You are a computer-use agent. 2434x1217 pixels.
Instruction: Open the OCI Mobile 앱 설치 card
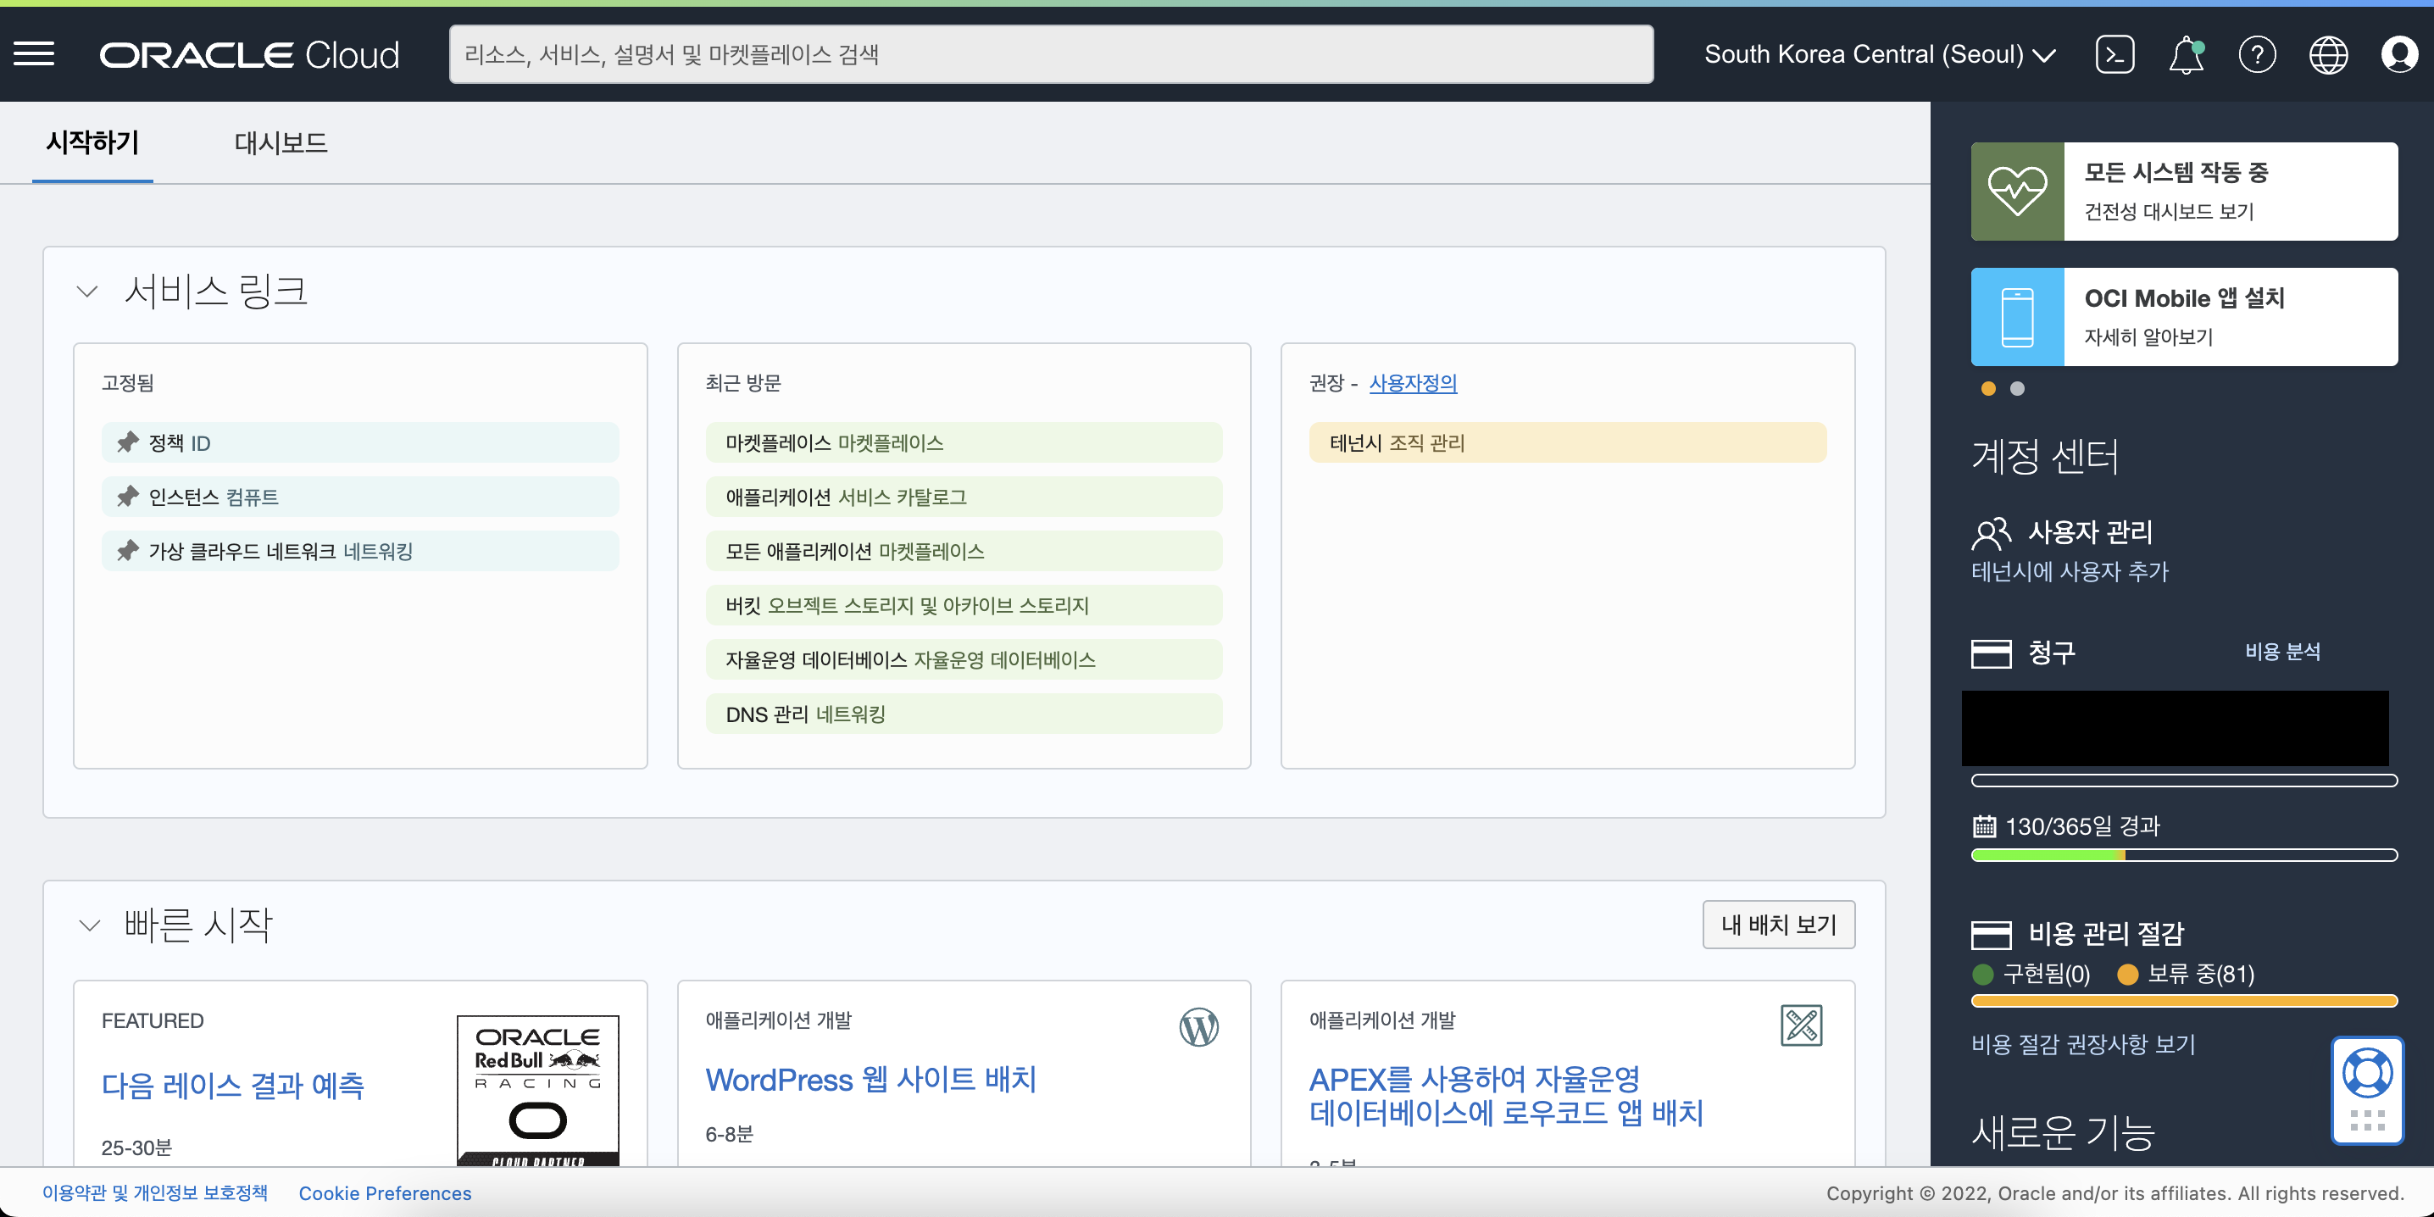point(2184,316)
